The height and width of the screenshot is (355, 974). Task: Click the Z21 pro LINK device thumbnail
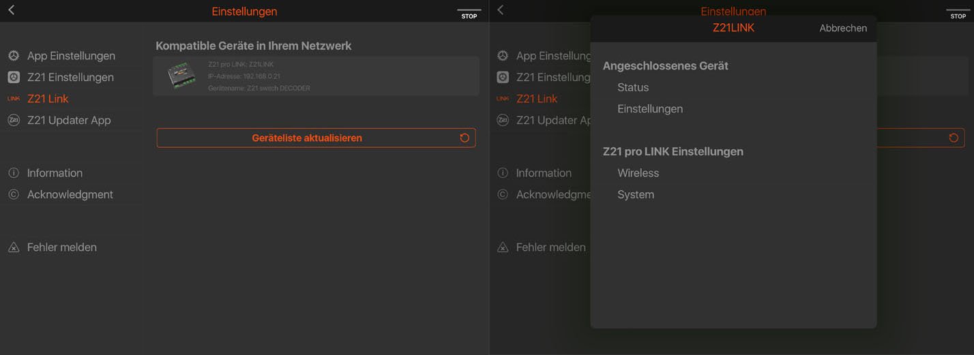[x=182, y=76]
